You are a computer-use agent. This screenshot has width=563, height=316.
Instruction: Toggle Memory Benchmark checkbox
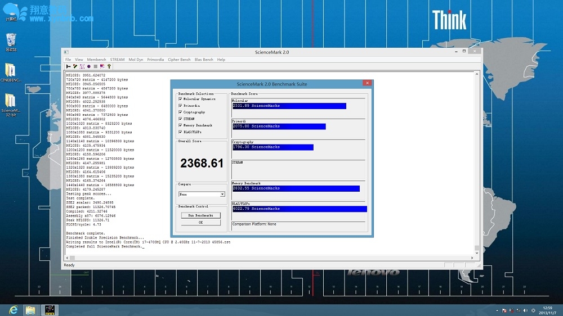tap(180, 125)
